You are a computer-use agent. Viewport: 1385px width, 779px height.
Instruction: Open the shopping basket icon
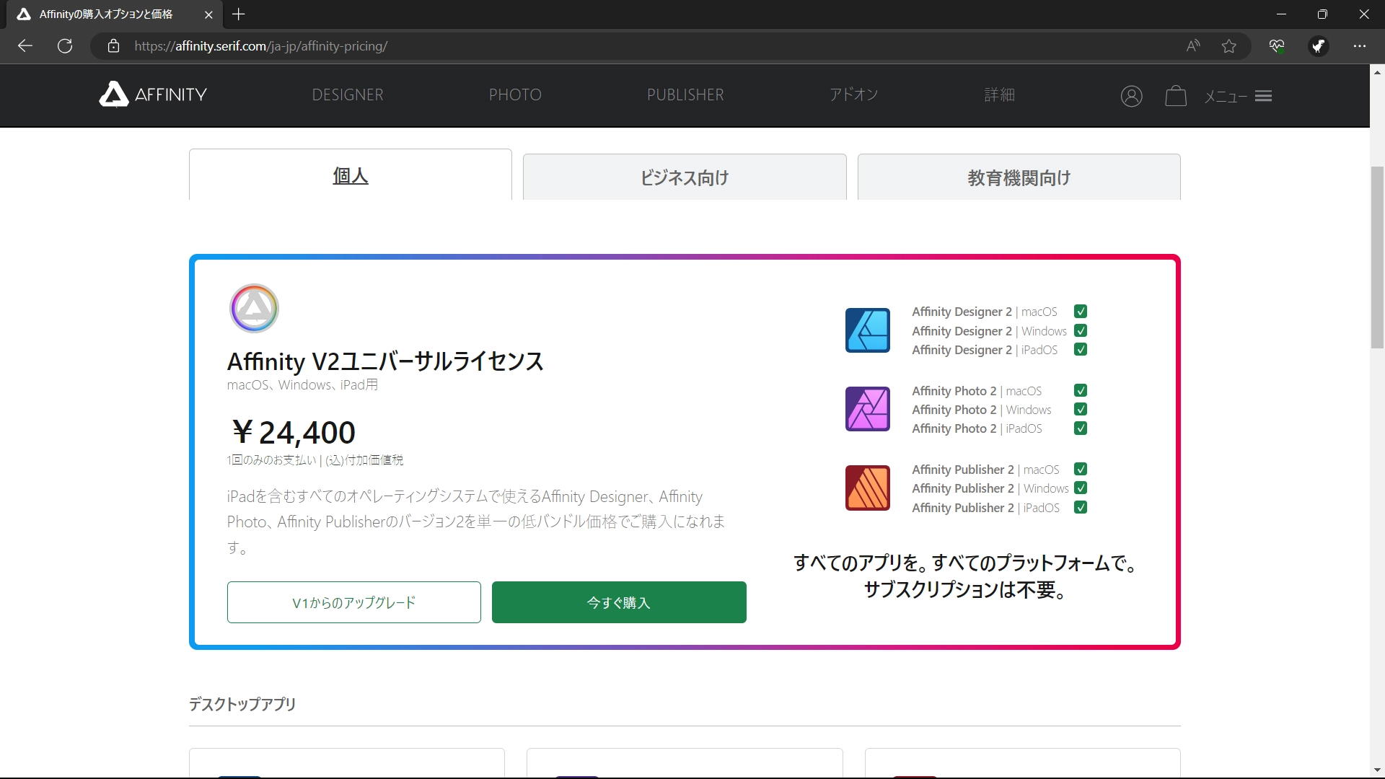point(1175,96)
